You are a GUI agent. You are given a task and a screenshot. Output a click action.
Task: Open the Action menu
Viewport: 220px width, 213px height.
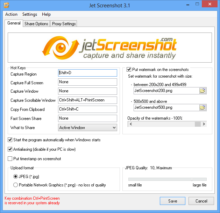(11, 14)
